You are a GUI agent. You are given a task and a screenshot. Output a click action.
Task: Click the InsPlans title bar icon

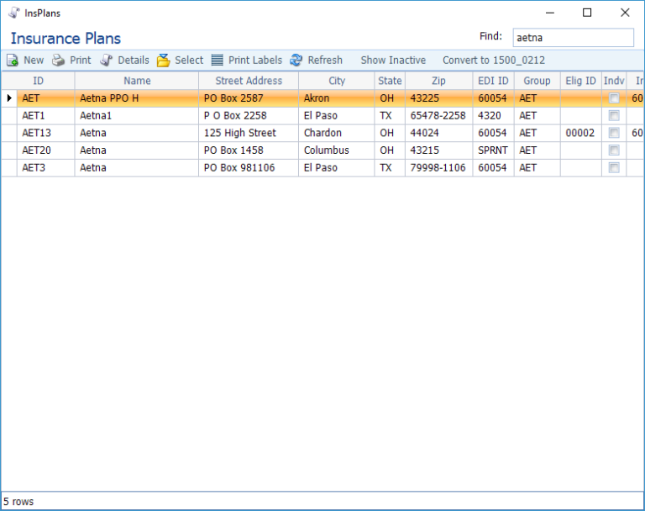14,13
